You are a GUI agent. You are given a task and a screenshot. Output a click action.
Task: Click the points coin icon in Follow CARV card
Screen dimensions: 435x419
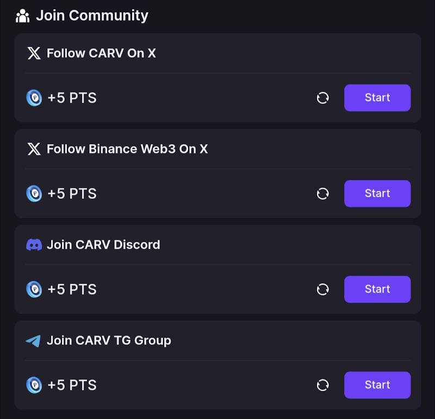[34, 98]
